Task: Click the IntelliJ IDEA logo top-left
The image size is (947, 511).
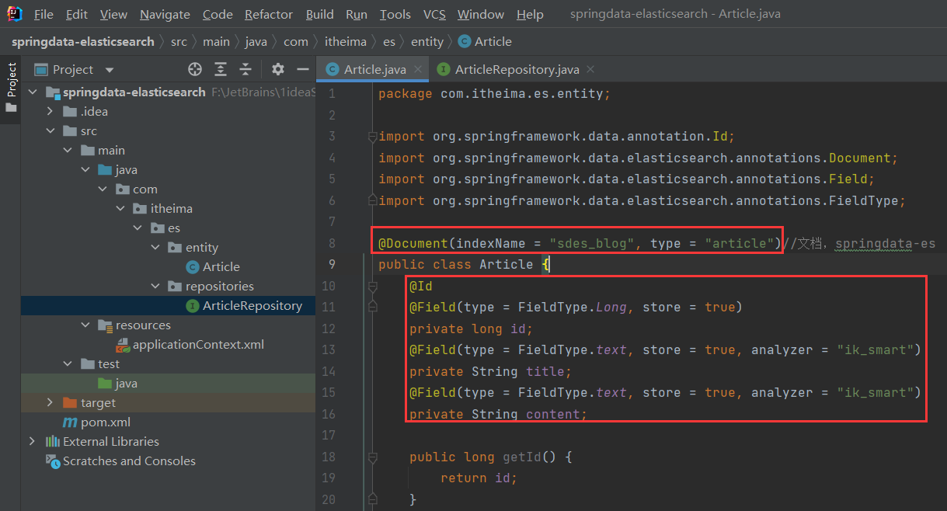Action: click(13, 13)
